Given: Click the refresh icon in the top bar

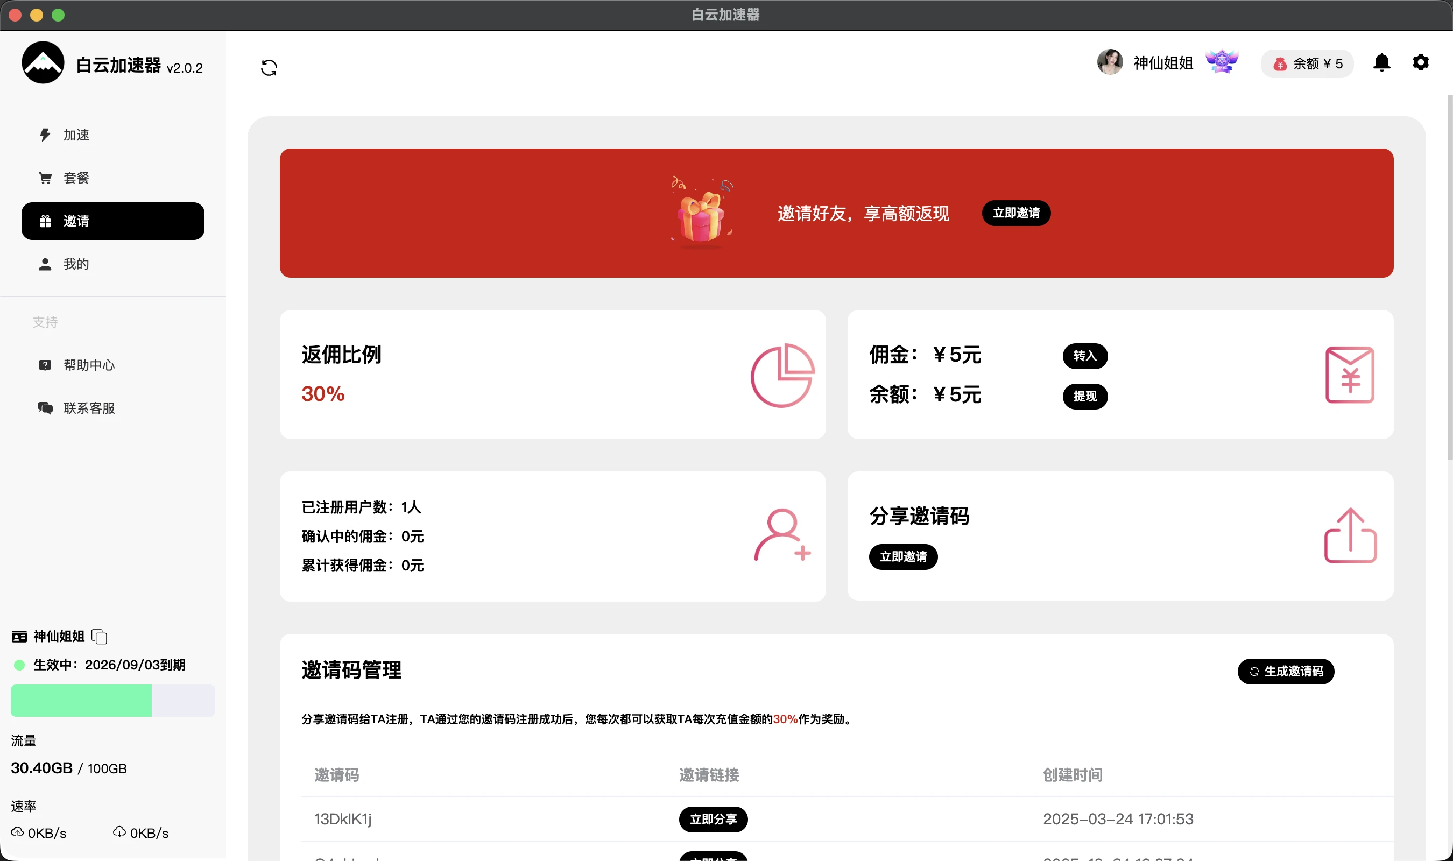Looking at the screenshot, I should click(269, 68).
